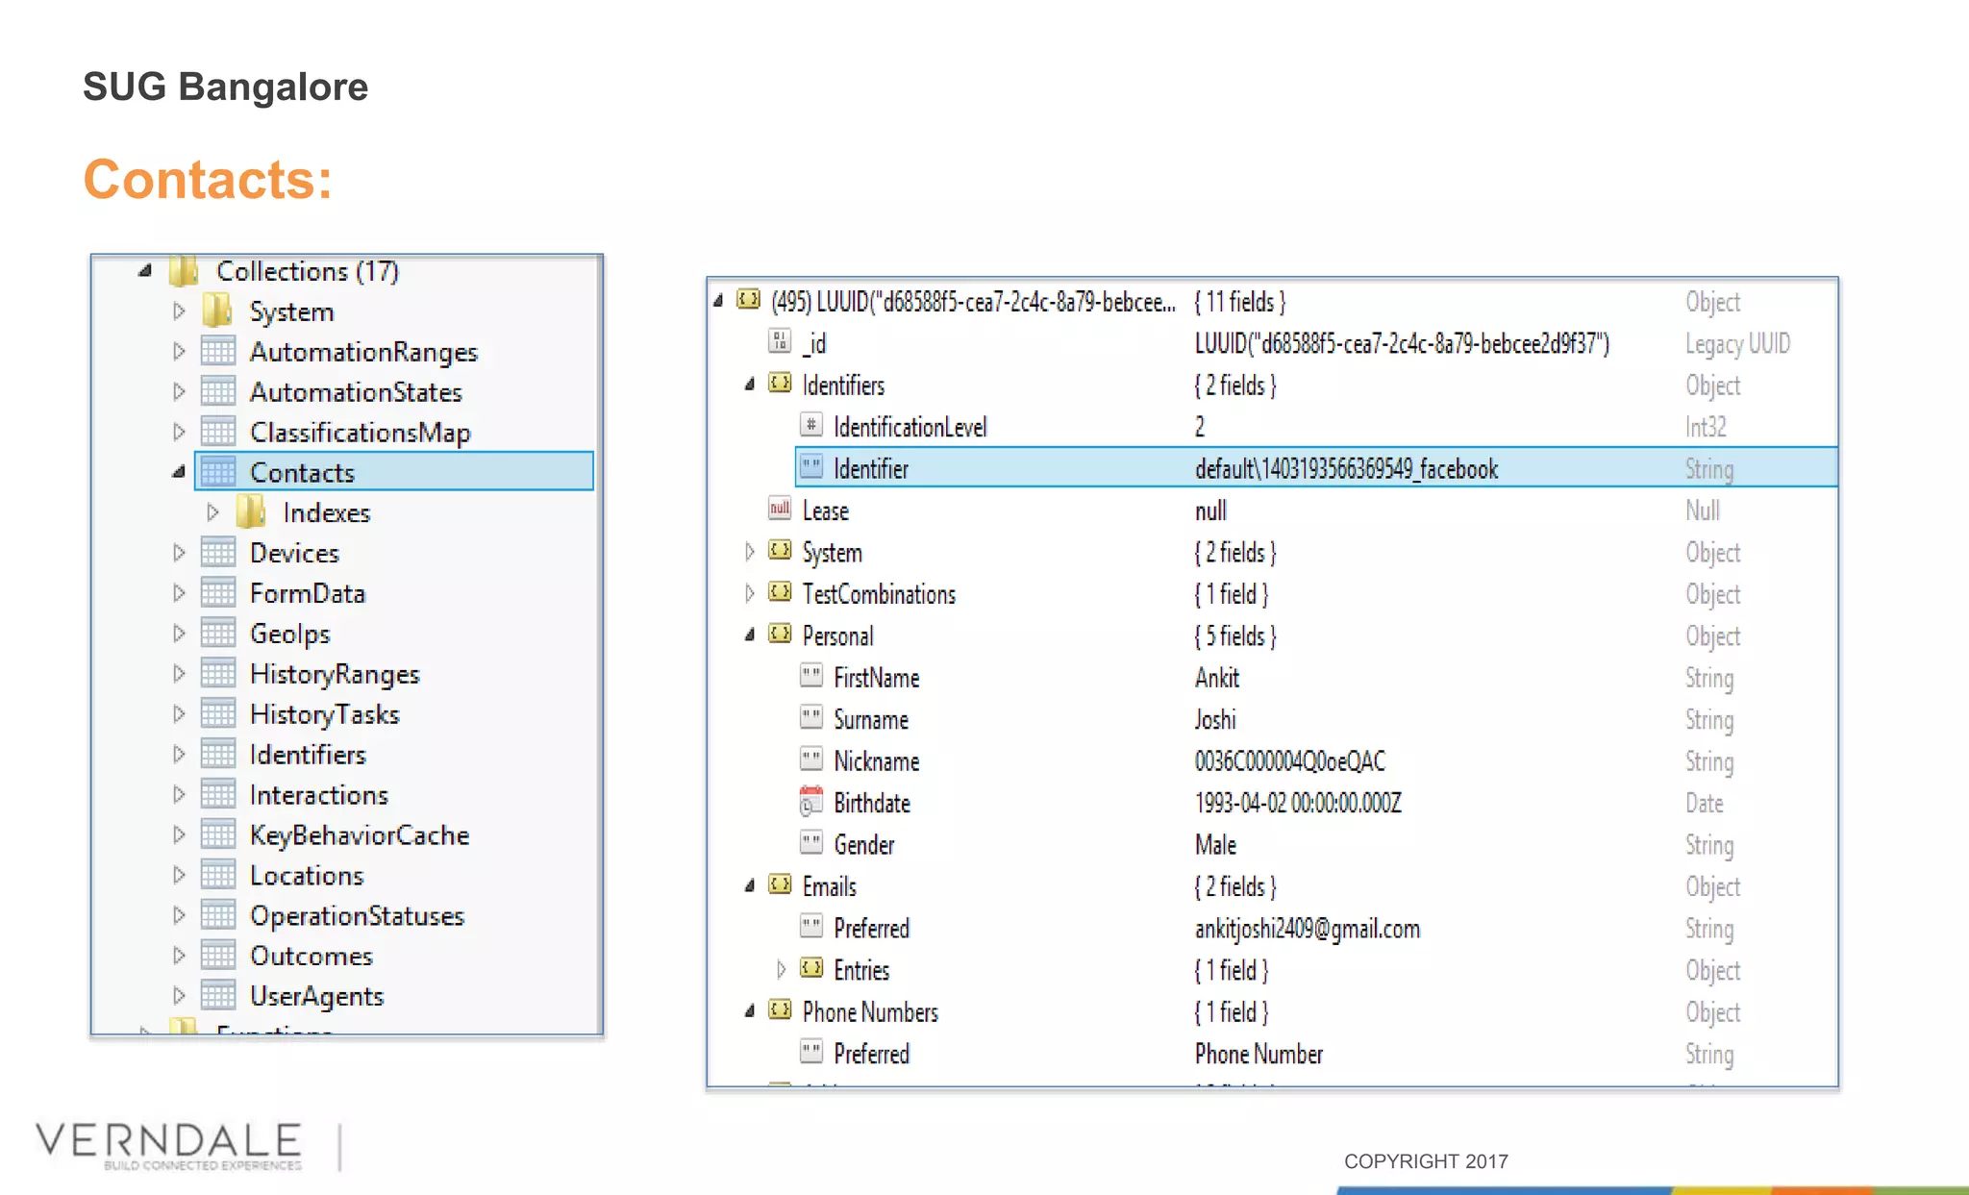Image resolution: width=1969 pixels, height=1195 pixels.
Task: Click the IdentificationLevel integer hash icon
Action: (x=811, y=425)
